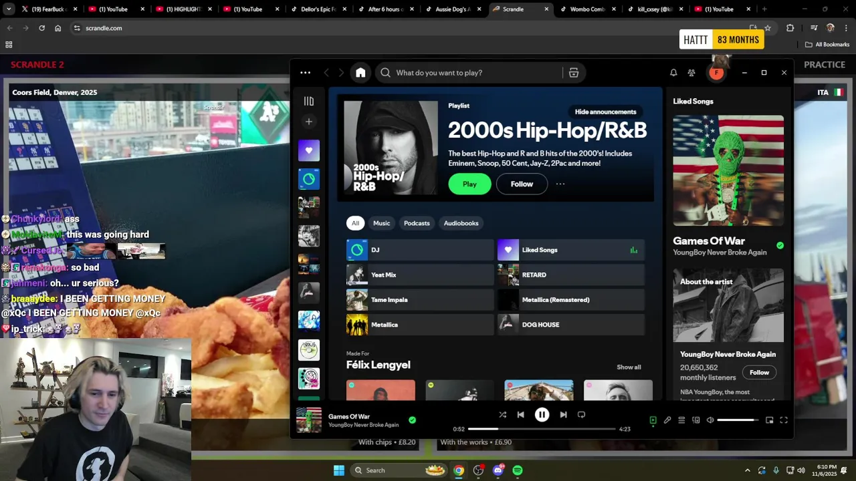Expand Your Library sidebar icon
The image size is (856, 481).
[308, 101]
